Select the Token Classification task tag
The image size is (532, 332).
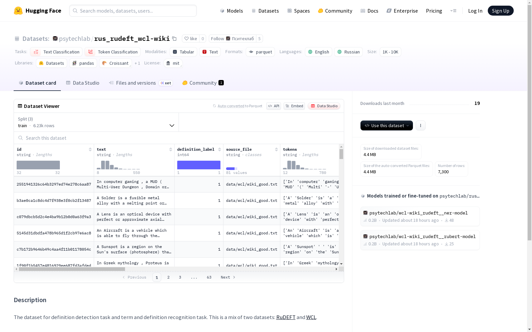point(112,52)
